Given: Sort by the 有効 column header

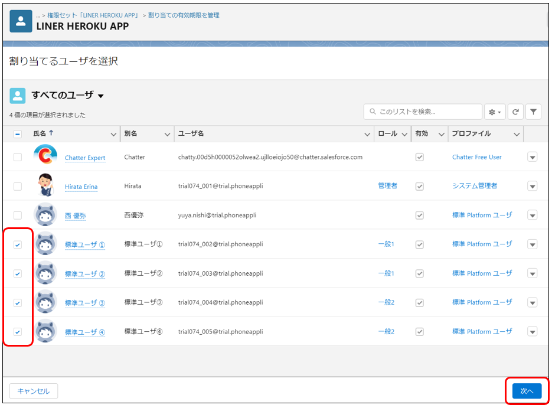Looking at the screenshot, I should point(422,133).
